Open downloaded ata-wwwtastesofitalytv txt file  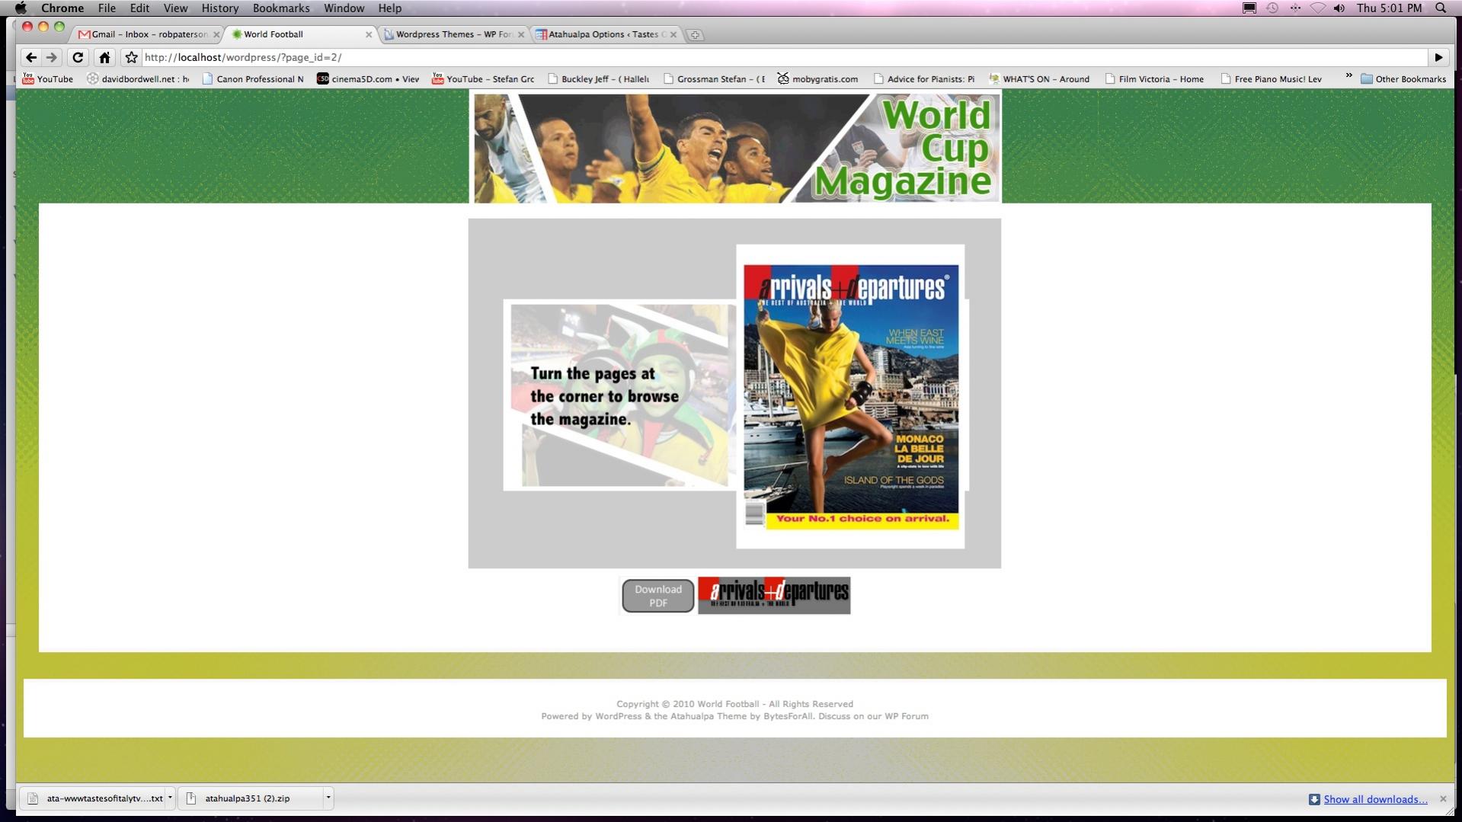[x=94, y=798]
